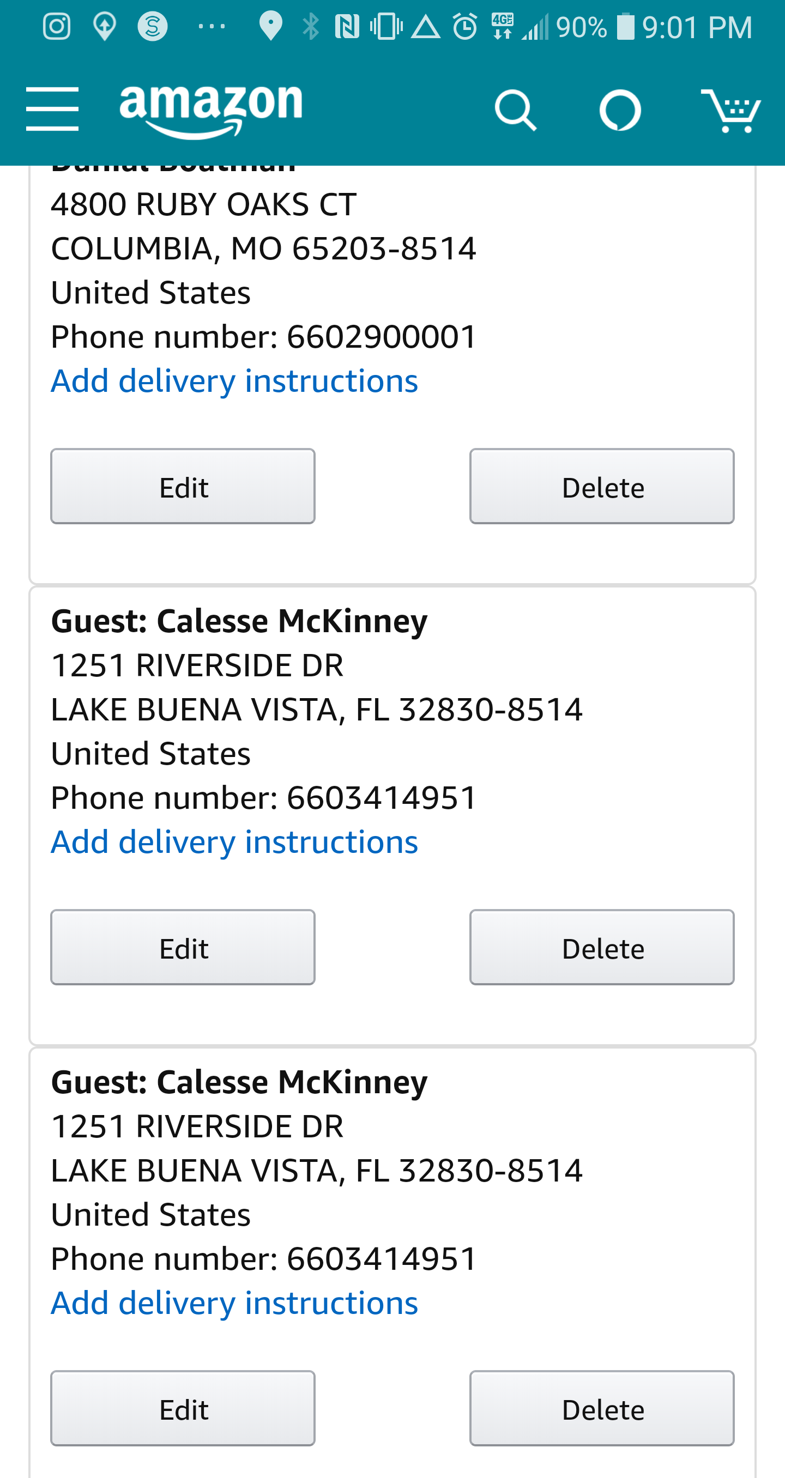Edit the first Calesse McKinney address

pyautogui.click(x=183, y=947)
